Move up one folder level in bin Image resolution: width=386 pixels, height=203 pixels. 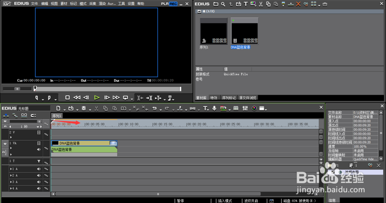pyautogui.click(x=231, y=4)
